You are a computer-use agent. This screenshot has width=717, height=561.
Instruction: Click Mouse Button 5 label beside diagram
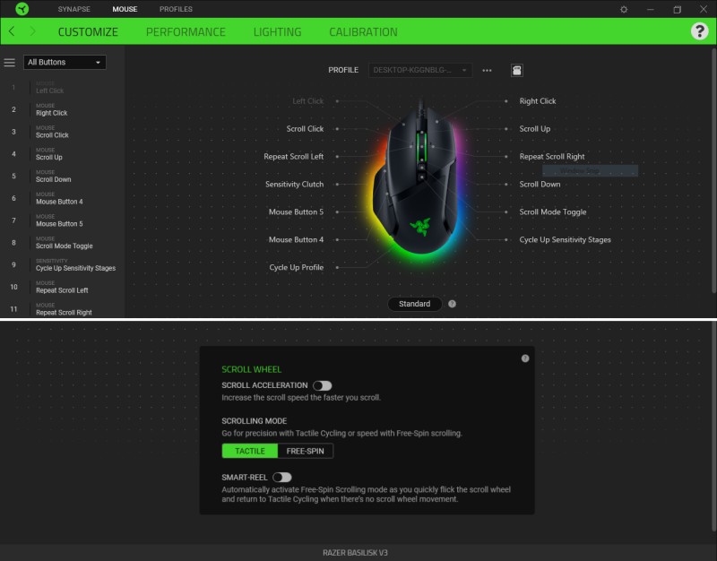296,212
